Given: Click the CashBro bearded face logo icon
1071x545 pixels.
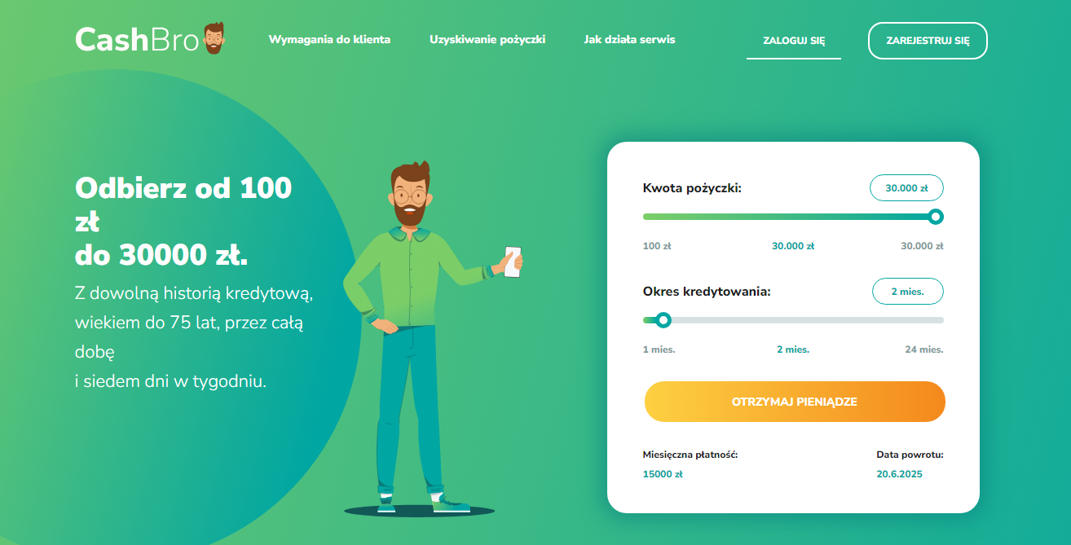Looking at the screenshot, I should point(214,38).
